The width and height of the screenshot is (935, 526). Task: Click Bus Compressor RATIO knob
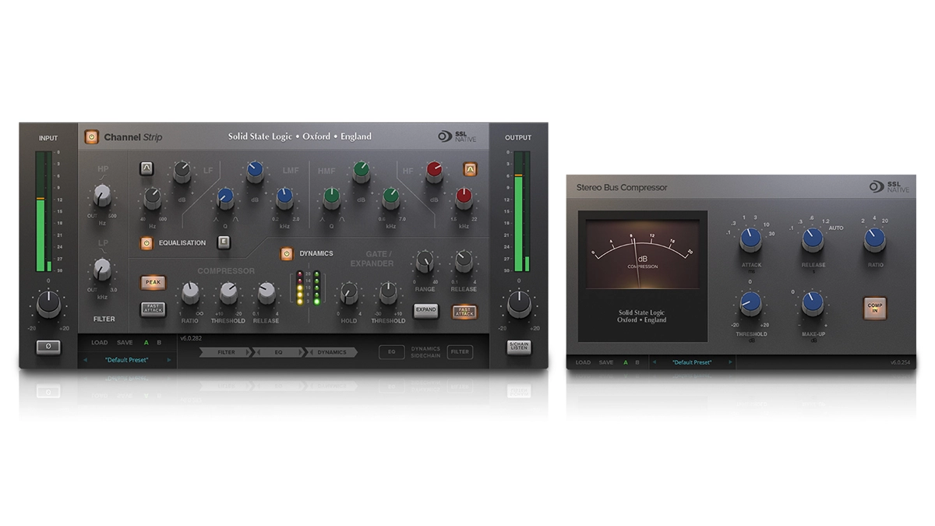[874, 240]
